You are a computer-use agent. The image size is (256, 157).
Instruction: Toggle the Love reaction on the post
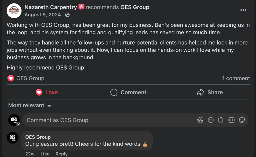point(47,92)
